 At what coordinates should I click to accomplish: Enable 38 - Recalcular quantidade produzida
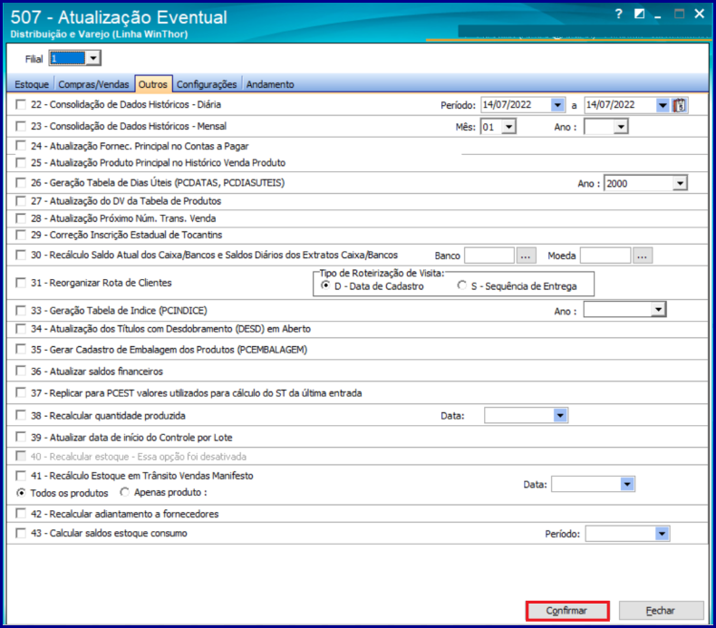point(21,415)
